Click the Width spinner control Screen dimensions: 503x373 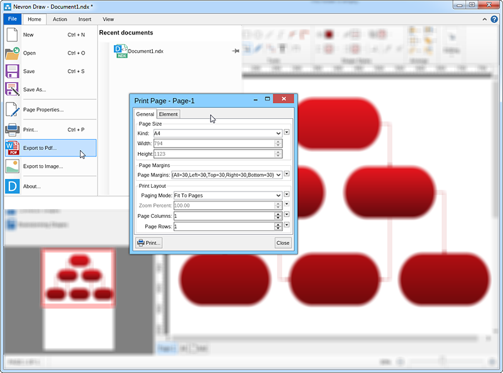pyautogui.click(x=279, y=144)
